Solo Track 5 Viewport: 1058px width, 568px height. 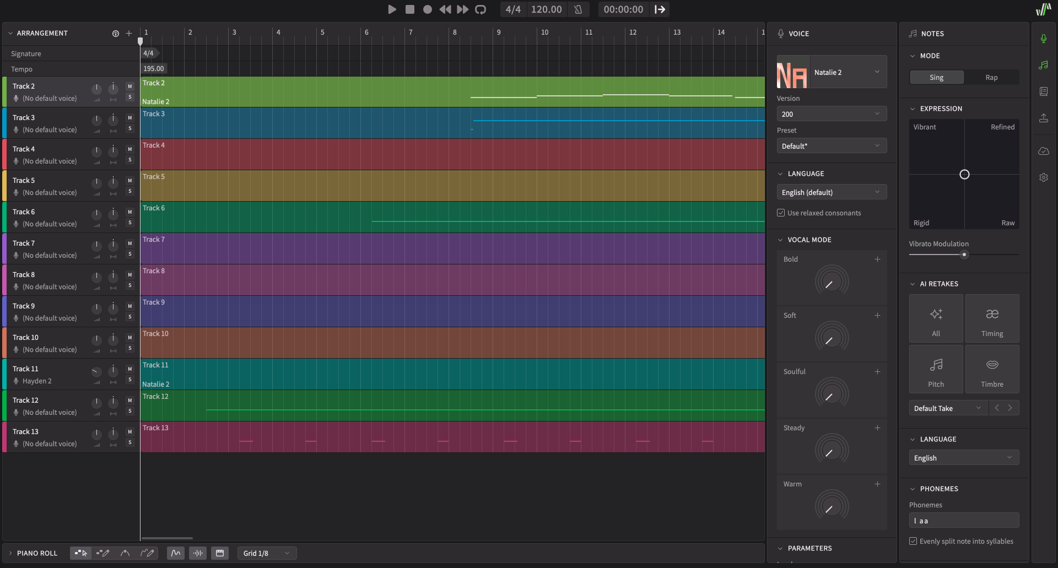(130, 191)
